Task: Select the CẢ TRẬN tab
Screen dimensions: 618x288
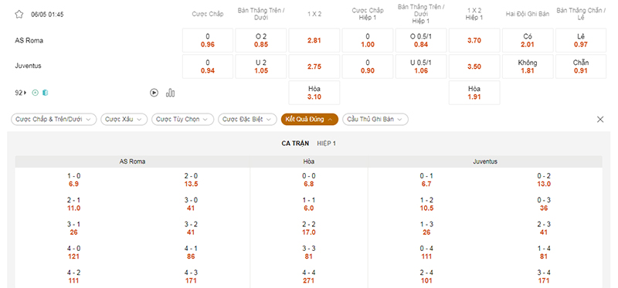Action: point(295,144)
